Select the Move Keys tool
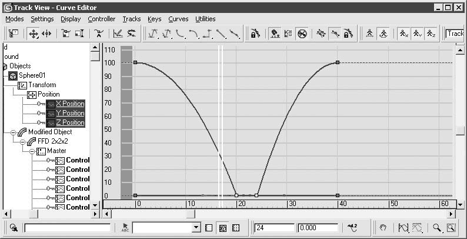 [34, 34]
